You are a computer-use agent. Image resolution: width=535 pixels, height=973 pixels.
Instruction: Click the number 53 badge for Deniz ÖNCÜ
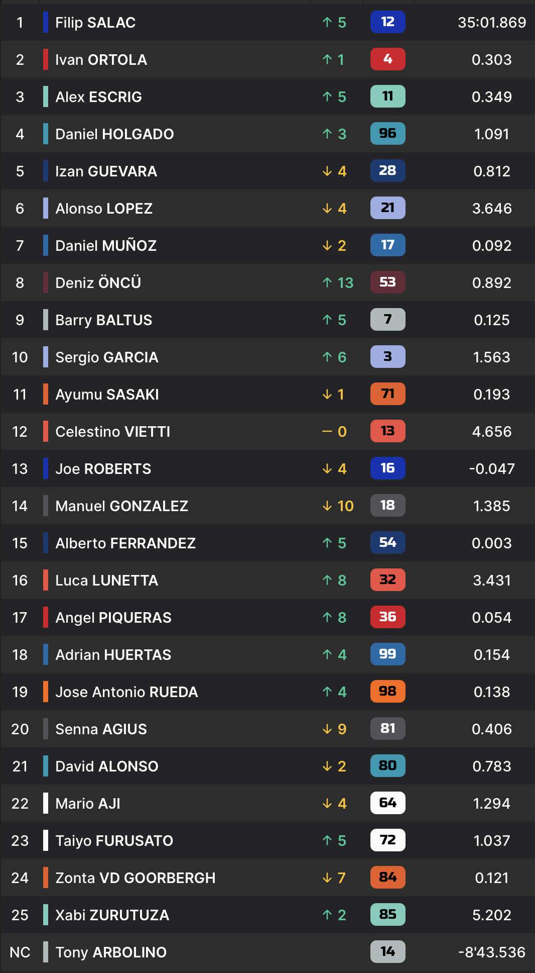tap(387, 282)
